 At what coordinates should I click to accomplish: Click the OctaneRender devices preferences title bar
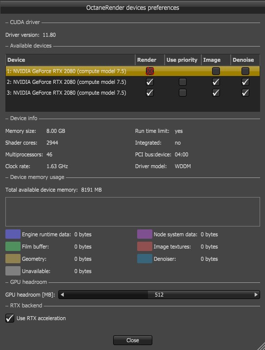132,7
